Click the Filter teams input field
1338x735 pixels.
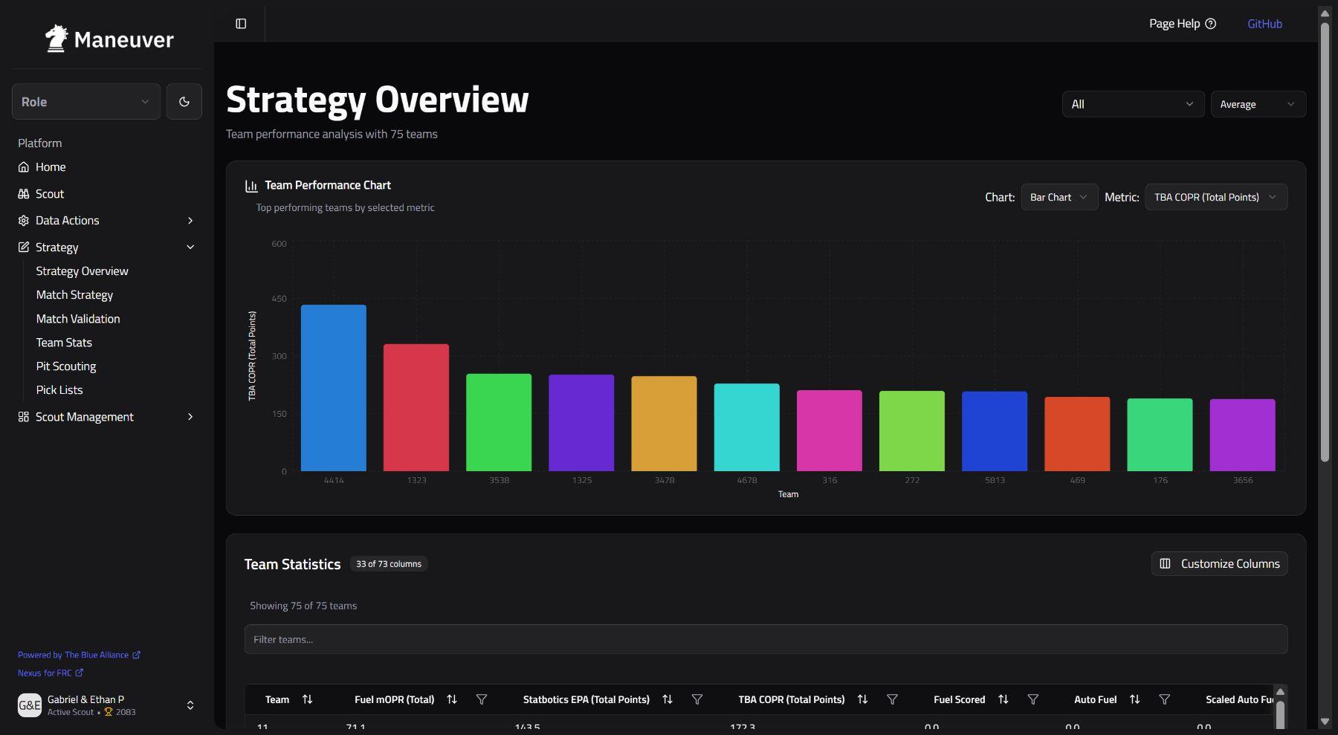coord(766,639)
